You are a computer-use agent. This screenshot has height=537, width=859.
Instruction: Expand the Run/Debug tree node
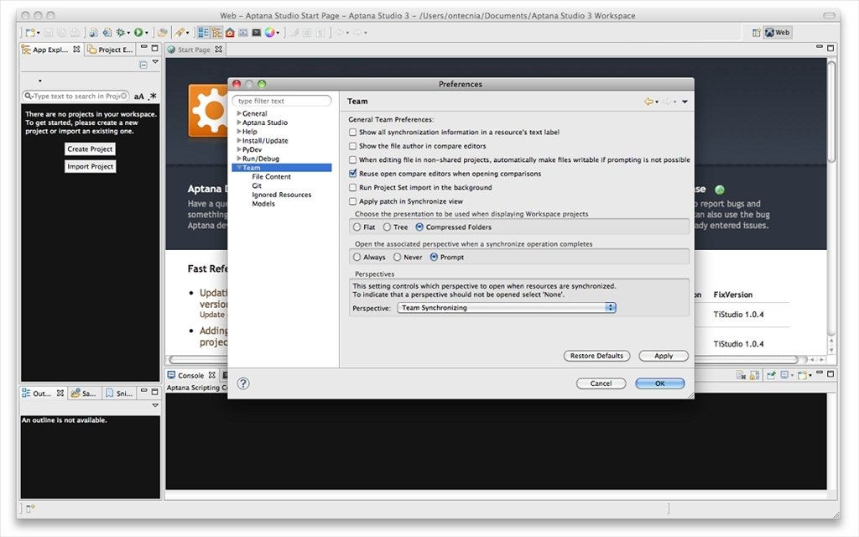tap(239, 159)
